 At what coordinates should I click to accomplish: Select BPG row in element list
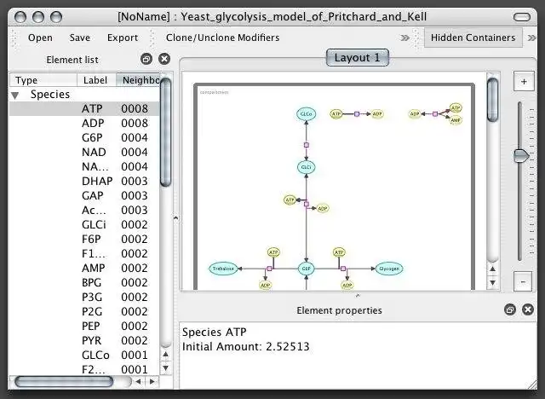click(x=84, y=283)
